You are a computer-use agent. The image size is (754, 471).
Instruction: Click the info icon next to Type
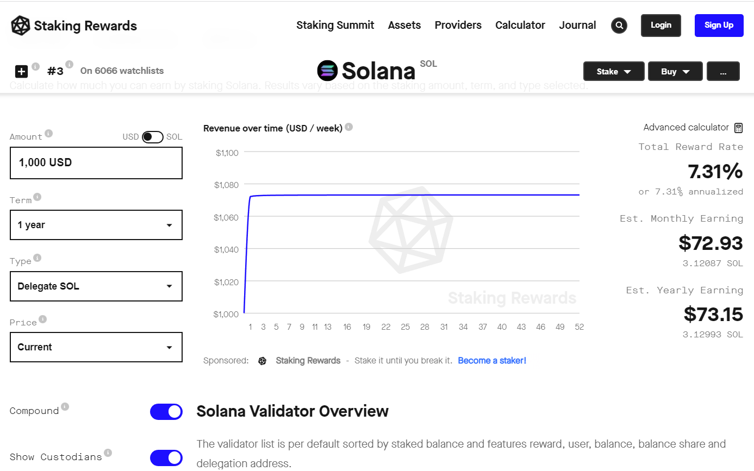(38, 258)
